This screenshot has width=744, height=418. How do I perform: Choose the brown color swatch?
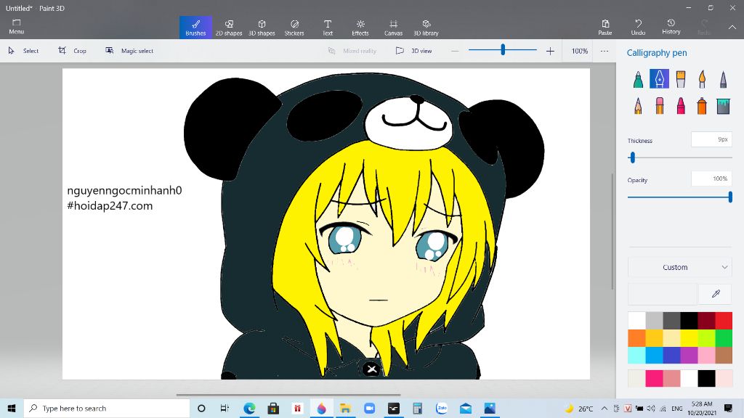click(724, 355)
